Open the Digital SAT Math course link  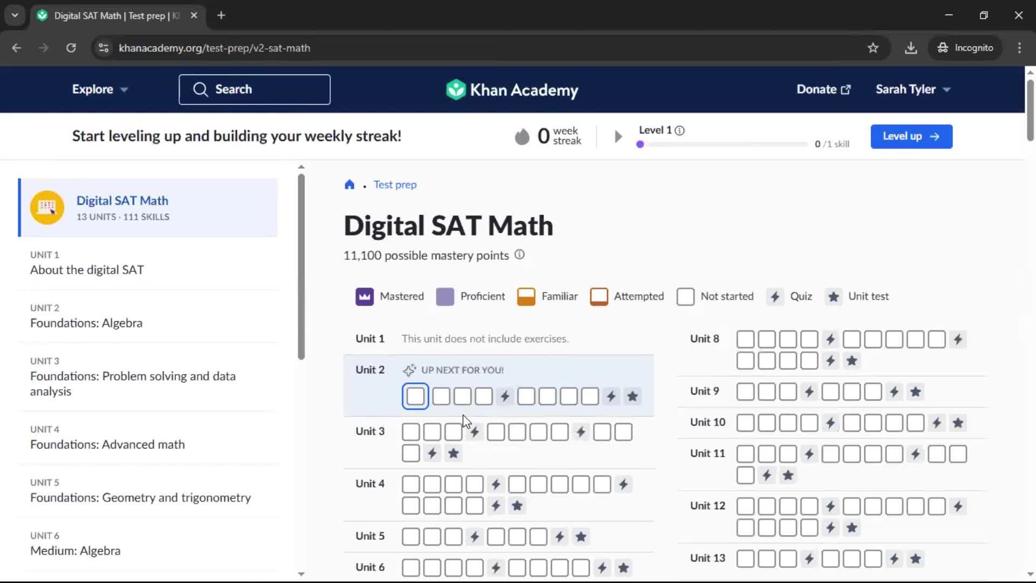[x=122, y=201]
